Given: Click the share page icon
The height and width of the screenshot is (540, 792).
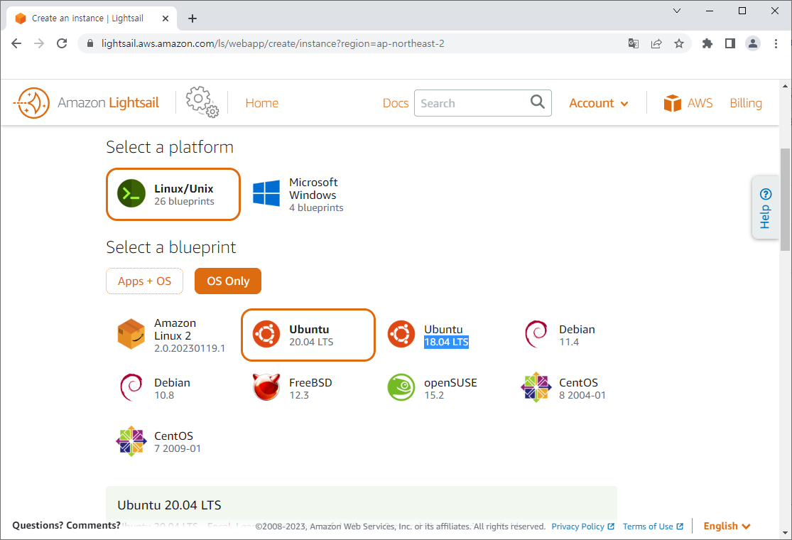Looking at the screenshot, I should point(656,43).
